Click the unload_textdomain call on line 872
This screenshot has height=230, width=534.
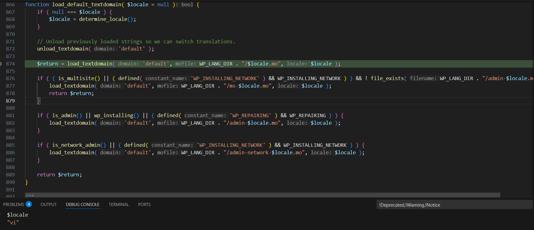tap(62, 49)
